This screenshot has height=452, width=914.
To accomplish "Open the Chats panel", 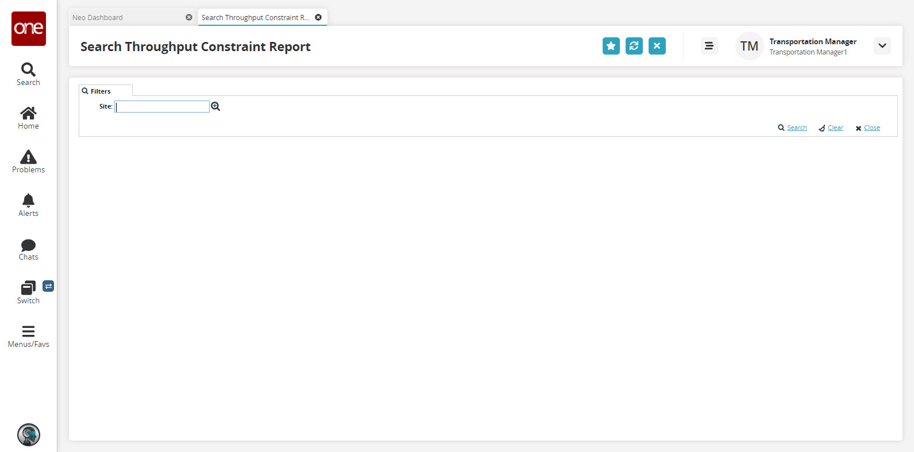I will tap(28, 249).
